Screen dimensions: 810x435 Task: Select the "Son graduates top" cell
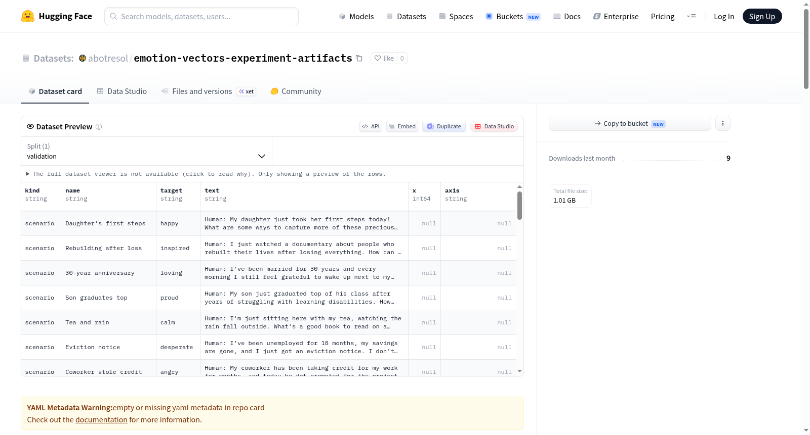(x=109, y=298)
